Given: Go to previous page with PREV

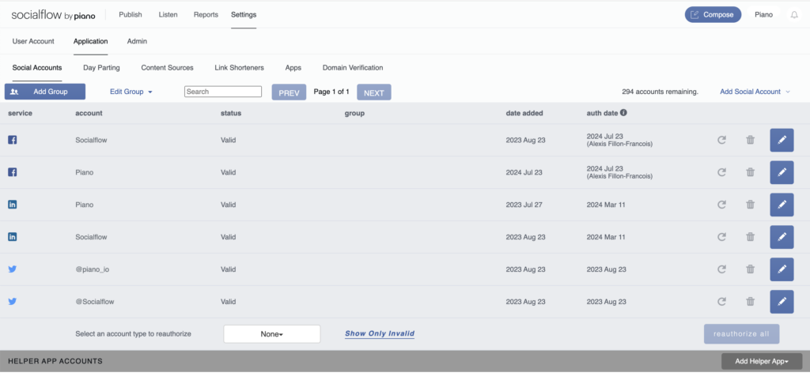Looking at the screenshot, I should tap(289, 92).
